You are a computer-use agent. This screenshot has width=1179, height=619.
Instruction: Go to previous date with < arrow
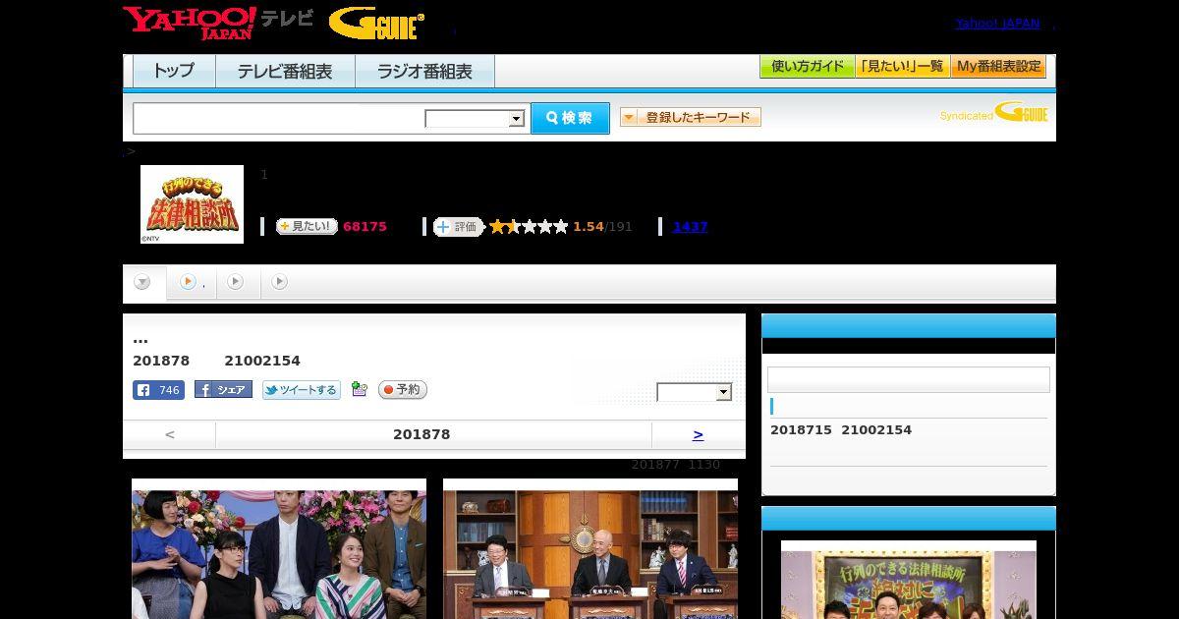point(169,434)
